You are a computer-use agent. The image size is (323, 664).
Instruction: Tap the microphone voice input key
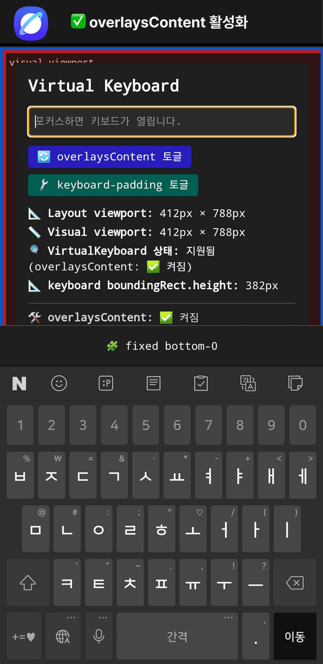(99, 636)
